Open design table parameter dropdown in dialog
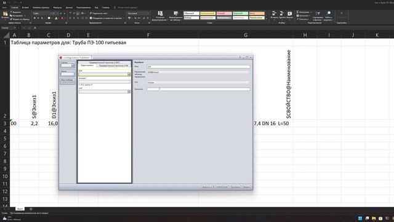The width and height of the screenshot is (394, 222). coord(198,72)
